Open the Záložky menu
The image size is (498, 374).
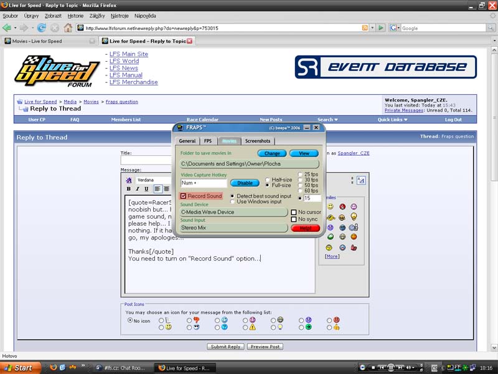pyautogui.click(x=97, y=16)
